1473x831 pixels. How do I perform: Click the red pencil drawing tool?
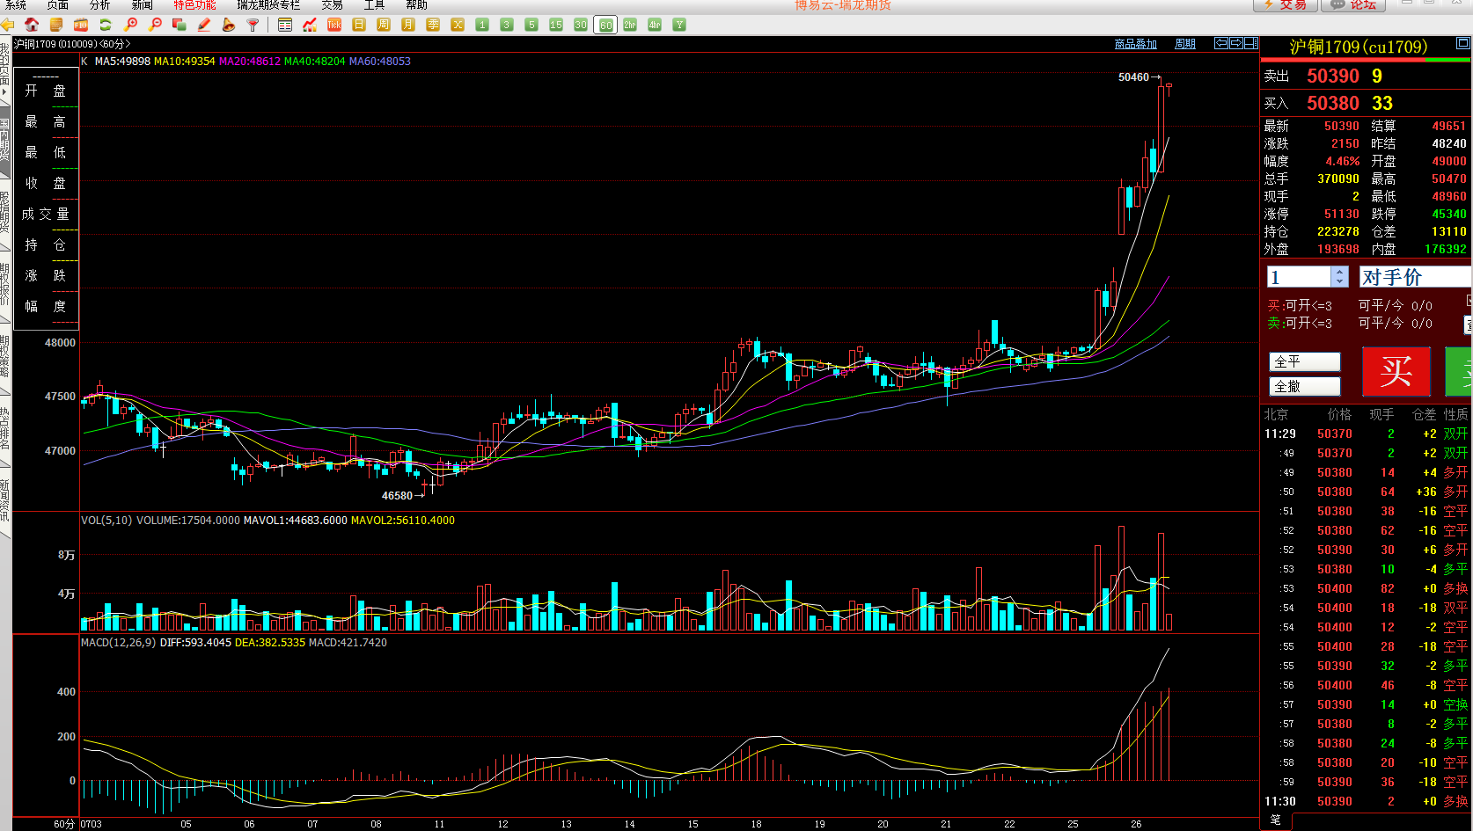(204, 25)
